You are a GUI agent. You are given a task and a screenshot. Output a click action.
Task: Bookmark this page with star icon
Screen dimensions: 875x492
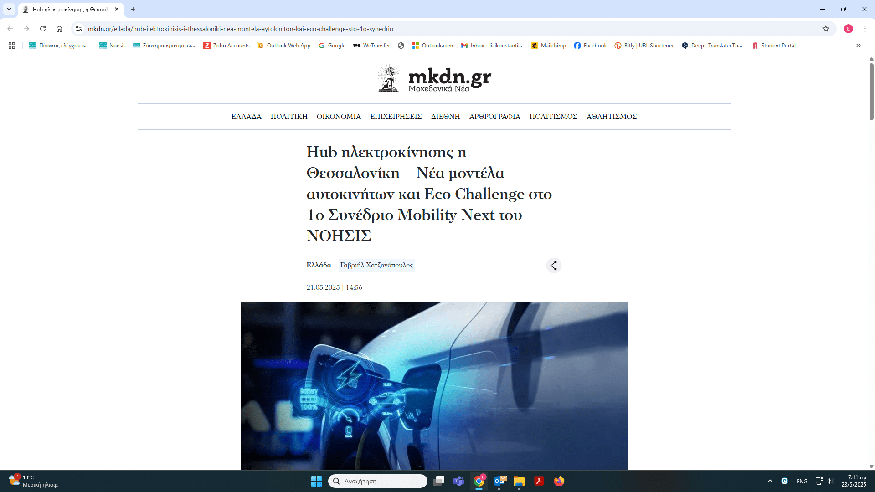click(826, 29)
